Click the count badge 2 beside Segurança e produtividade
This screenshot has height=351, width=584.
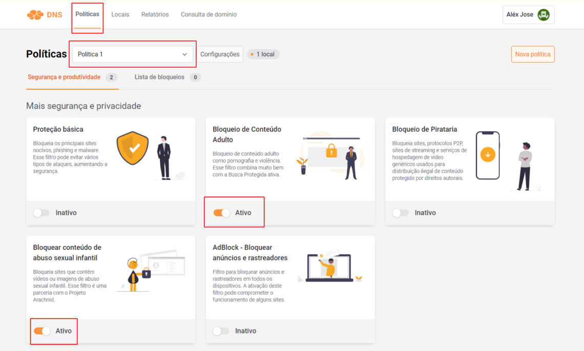tap(111, 77)
